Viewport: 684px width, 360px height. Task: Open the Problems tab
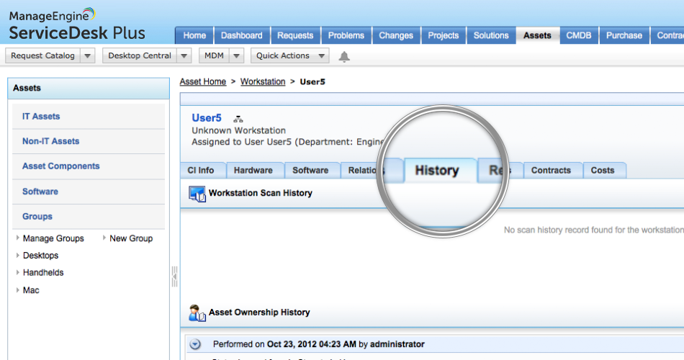[346, 35]
